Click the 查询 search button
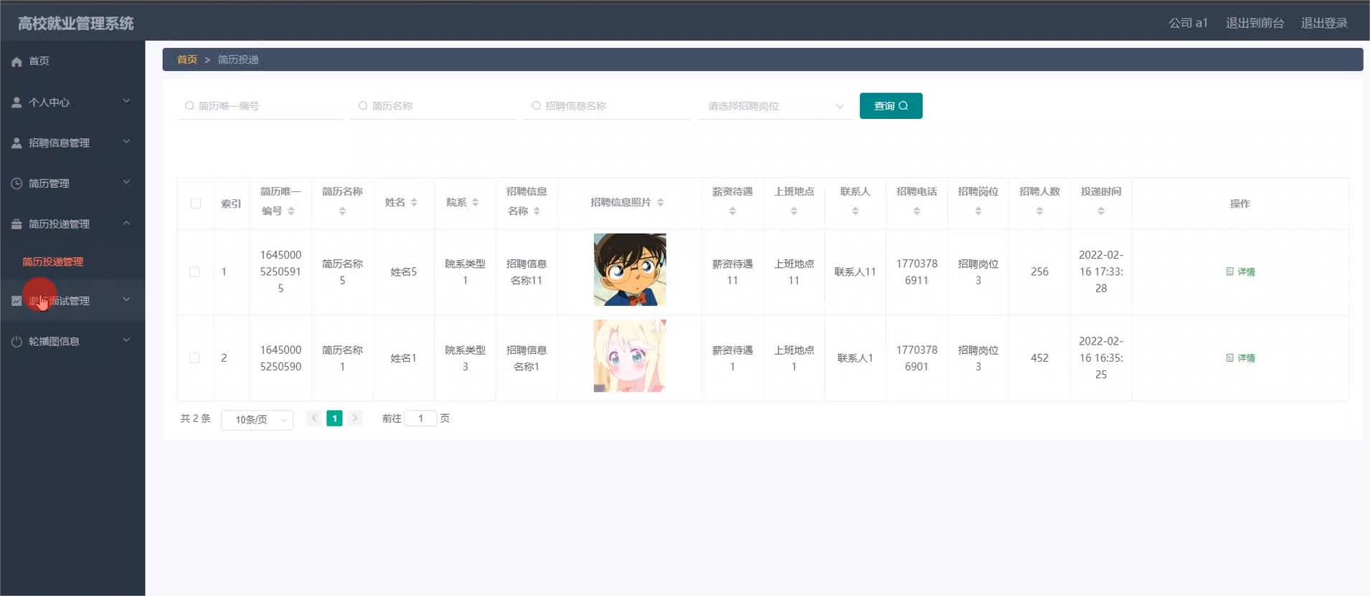Screen dimensions: 1370x596 (891, 106)
